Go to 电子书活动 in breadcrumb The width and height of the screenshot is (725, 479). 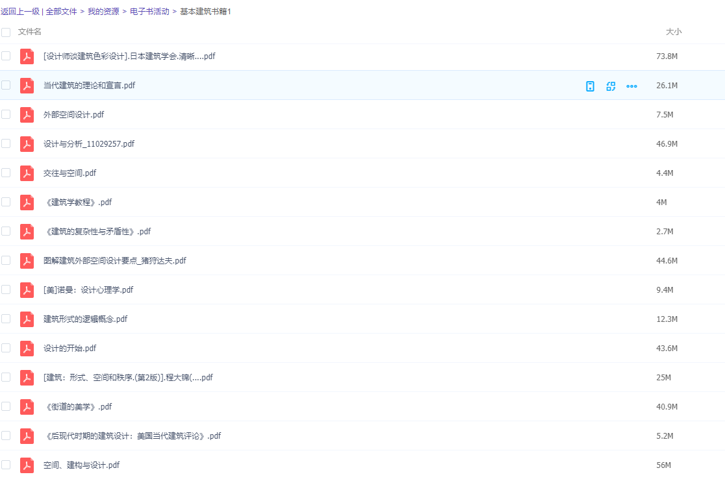pos(149,12)
